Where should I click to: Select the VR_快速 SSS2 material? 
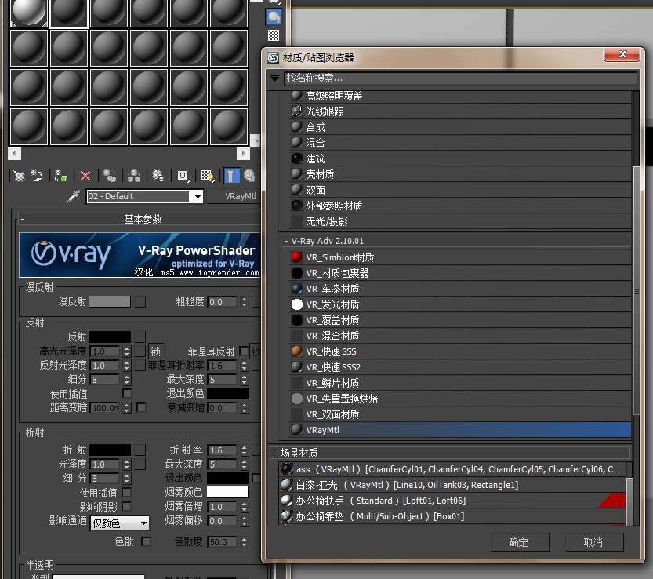460,367
